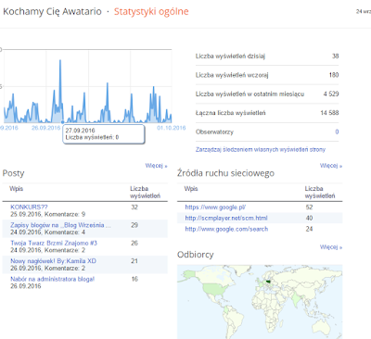Click the 'Kochamy Cię Awatario' blog title
Image resolution: width=371 pixels, height=339 pixels.
52,11
